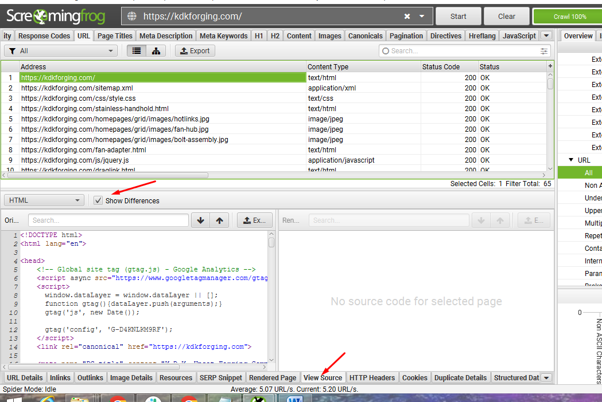602x402 pixels.
Task: Click the Crawl 100% progress bar
Action: 568,17
